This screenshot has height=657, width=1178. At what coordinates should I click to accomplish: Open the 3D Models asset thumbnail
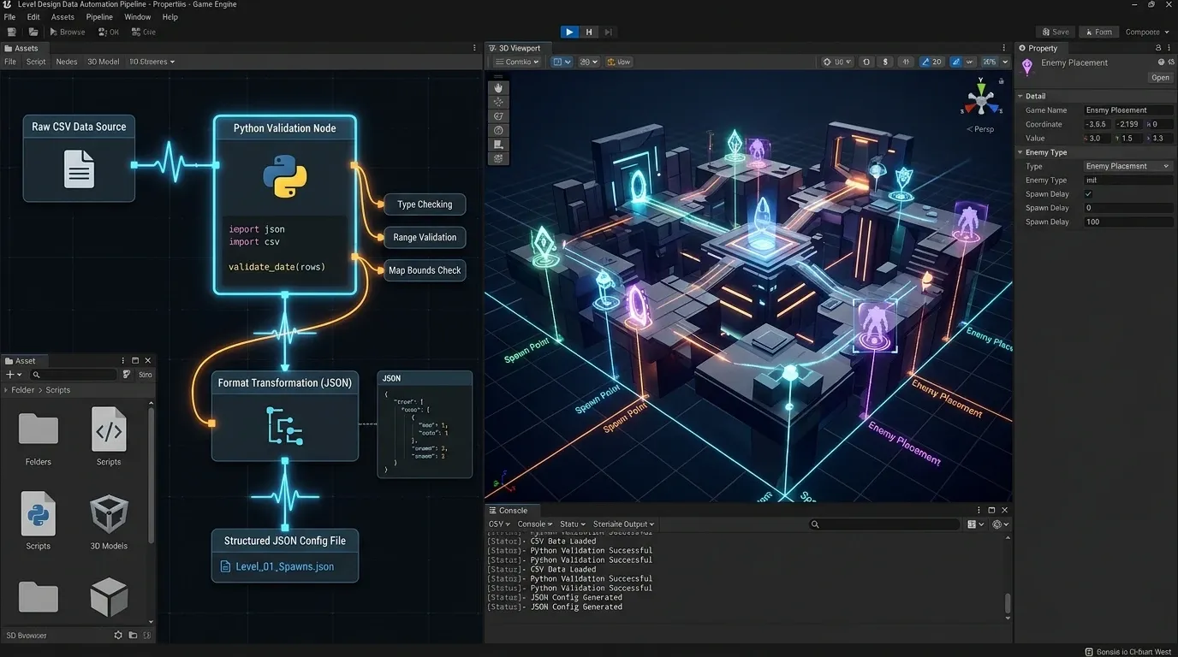point(109,514)
